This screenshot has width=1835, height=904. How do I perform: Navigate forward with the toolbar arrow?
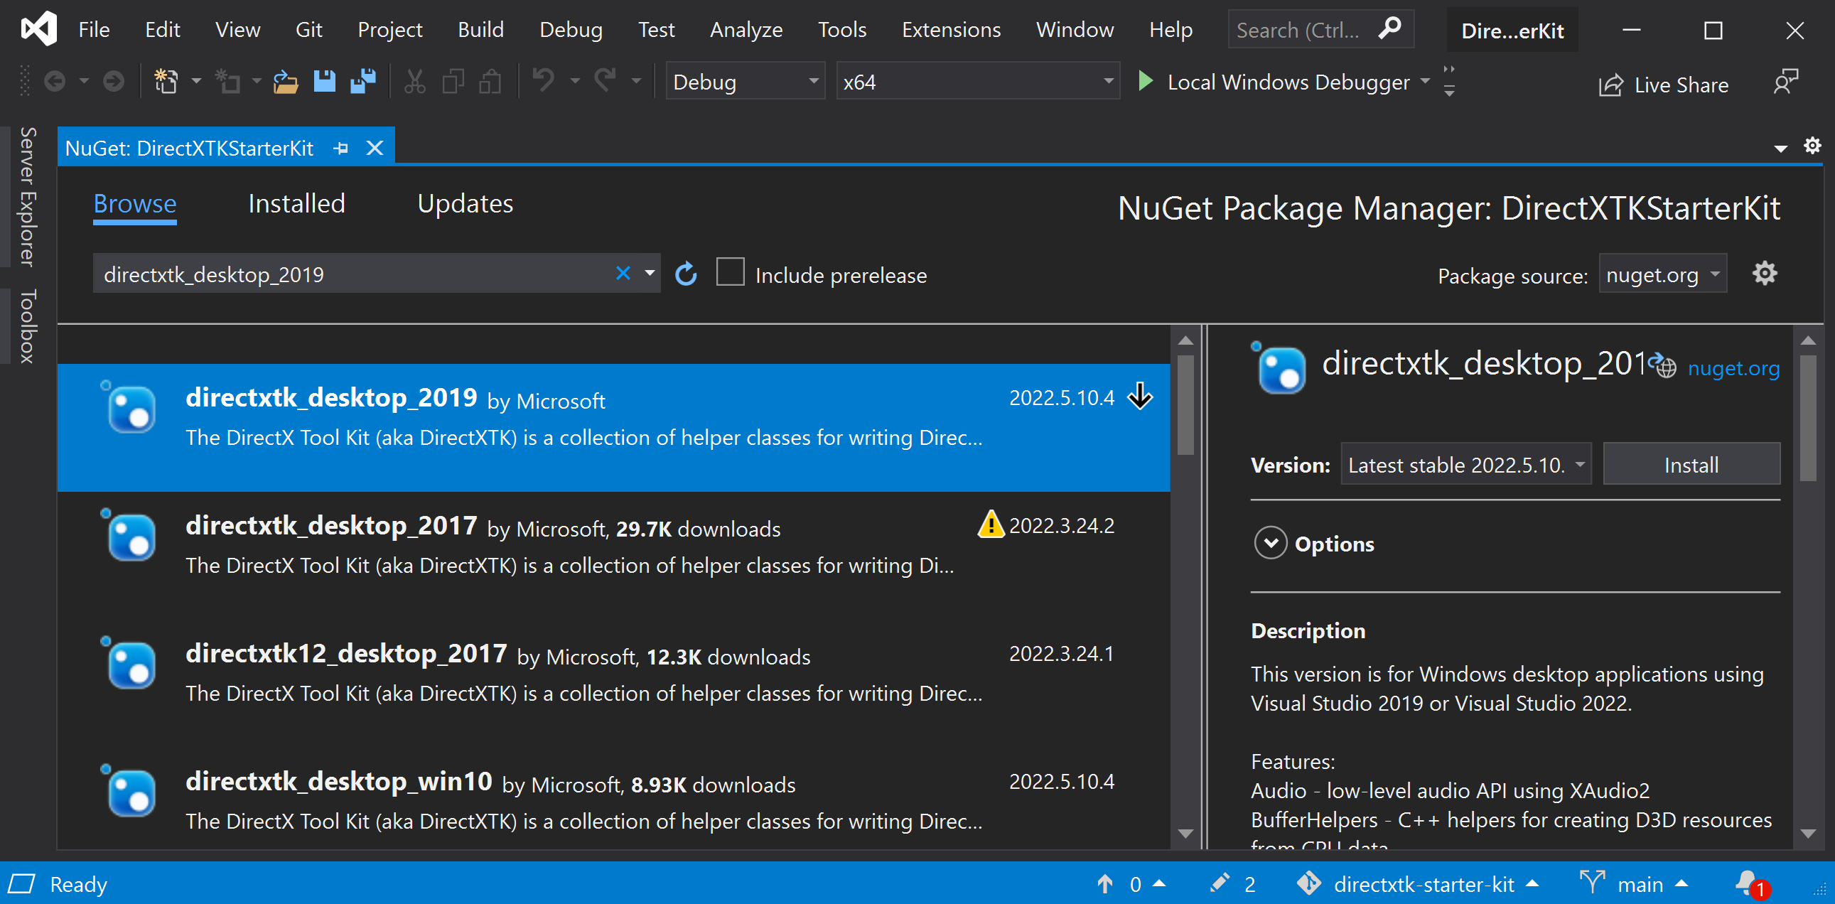(x=113, y=81)
